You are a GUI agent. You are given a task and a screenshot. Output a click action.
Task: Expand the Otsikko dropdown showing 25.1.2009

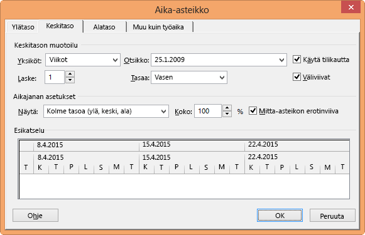[x=219, y=60]
